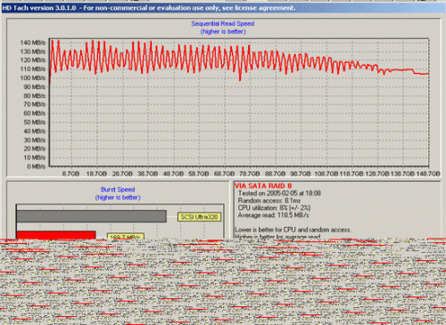Click the HD Tach version 3.0.1.0 title bar
Image resolution: width=446 pixels, height=325 pixels.
tap(223, 8)
